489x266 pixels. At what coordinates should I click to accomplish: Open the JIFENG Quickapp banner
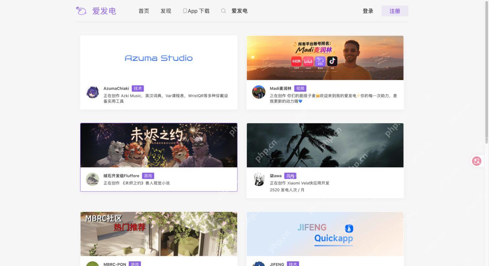(325, 234)
